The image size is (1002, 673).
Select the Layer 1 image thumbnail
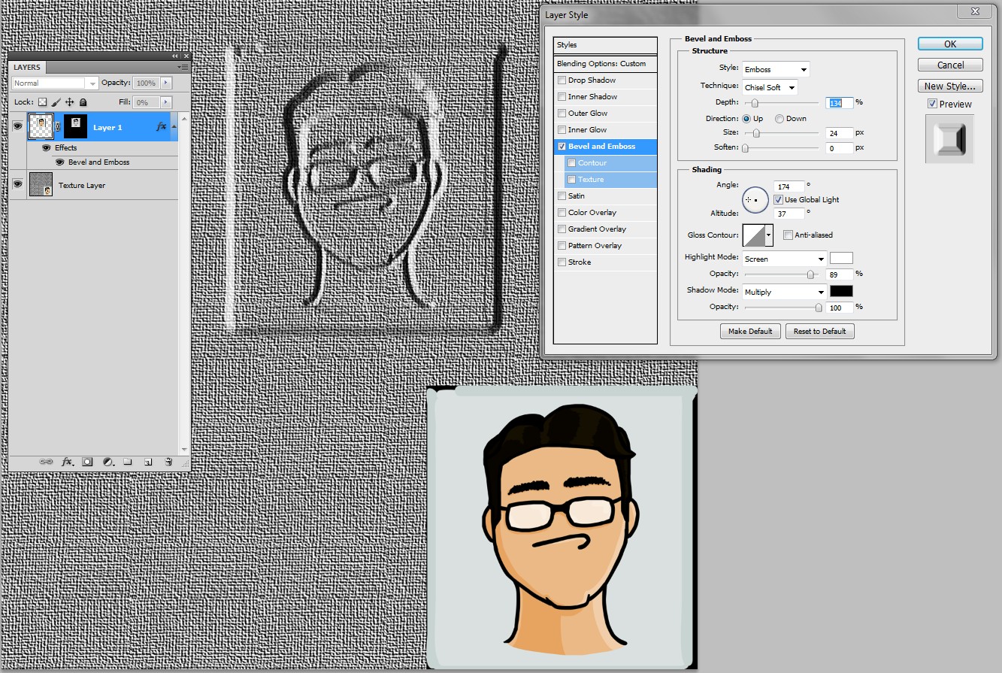[x=41, y=127]
